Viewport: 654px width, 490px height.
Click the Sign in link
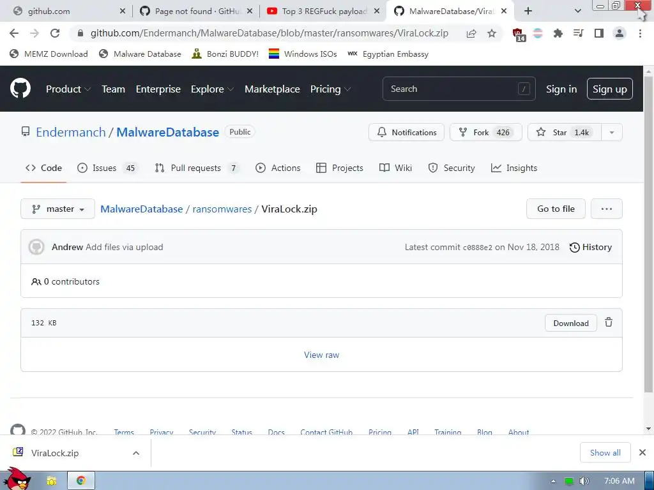561,89
